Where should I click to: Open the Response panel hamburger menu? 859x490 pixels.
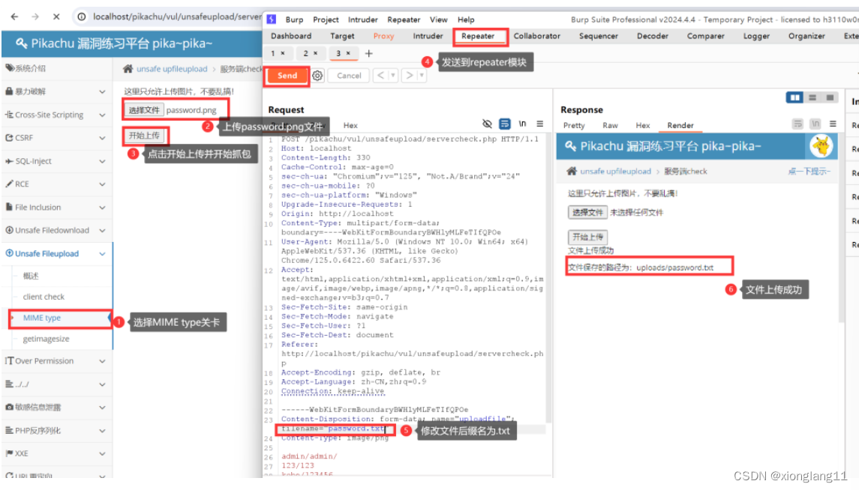point(833,124)
